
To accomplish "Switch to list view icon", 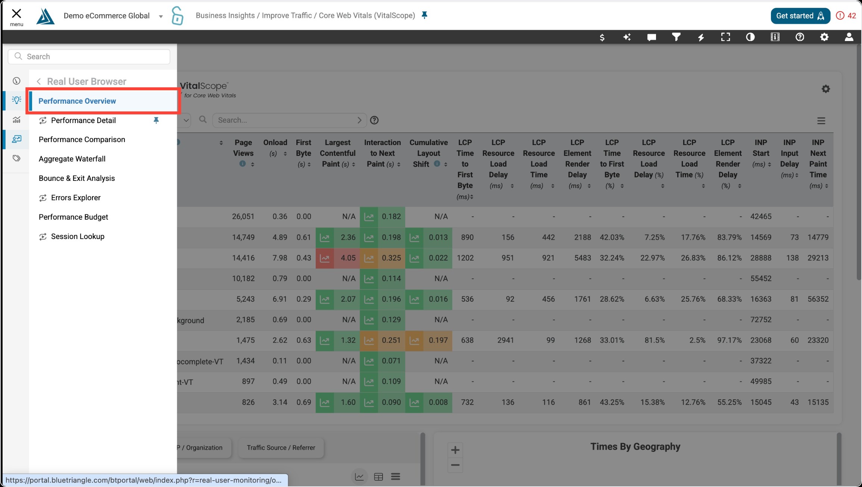I will coord(396,477).
